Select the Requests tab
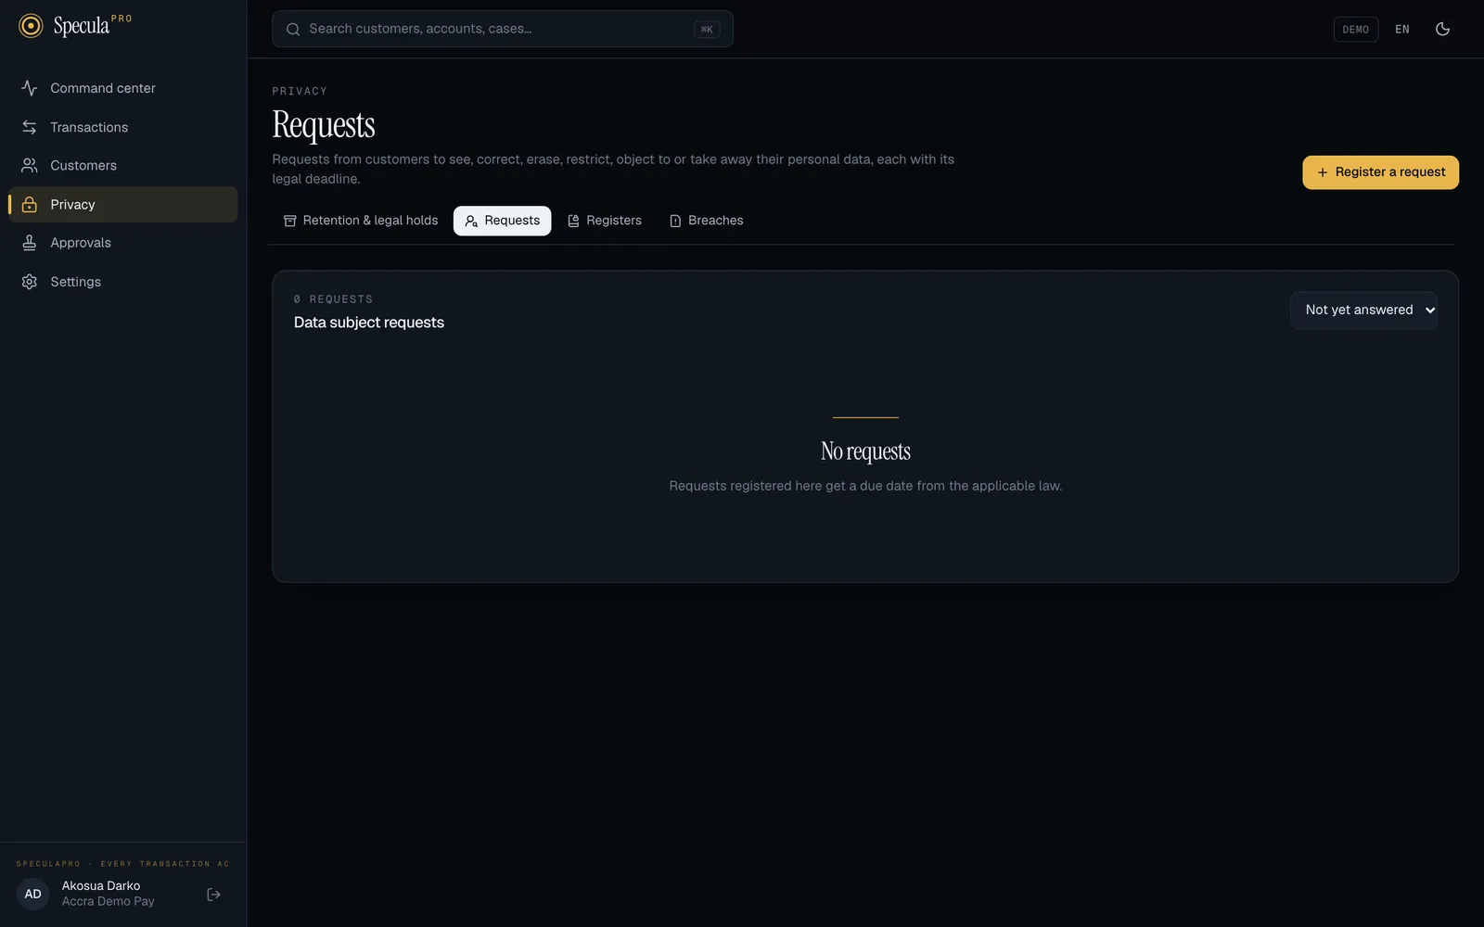This screenshot has width=1484, height=927. click(502, 221)
